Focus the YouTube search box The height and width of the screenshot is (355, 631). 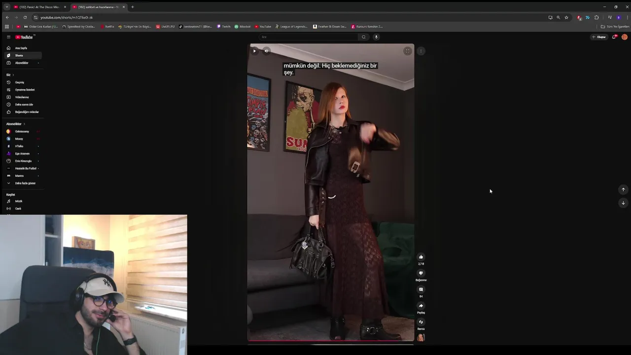pyautogui.click(x=308, y=37)
